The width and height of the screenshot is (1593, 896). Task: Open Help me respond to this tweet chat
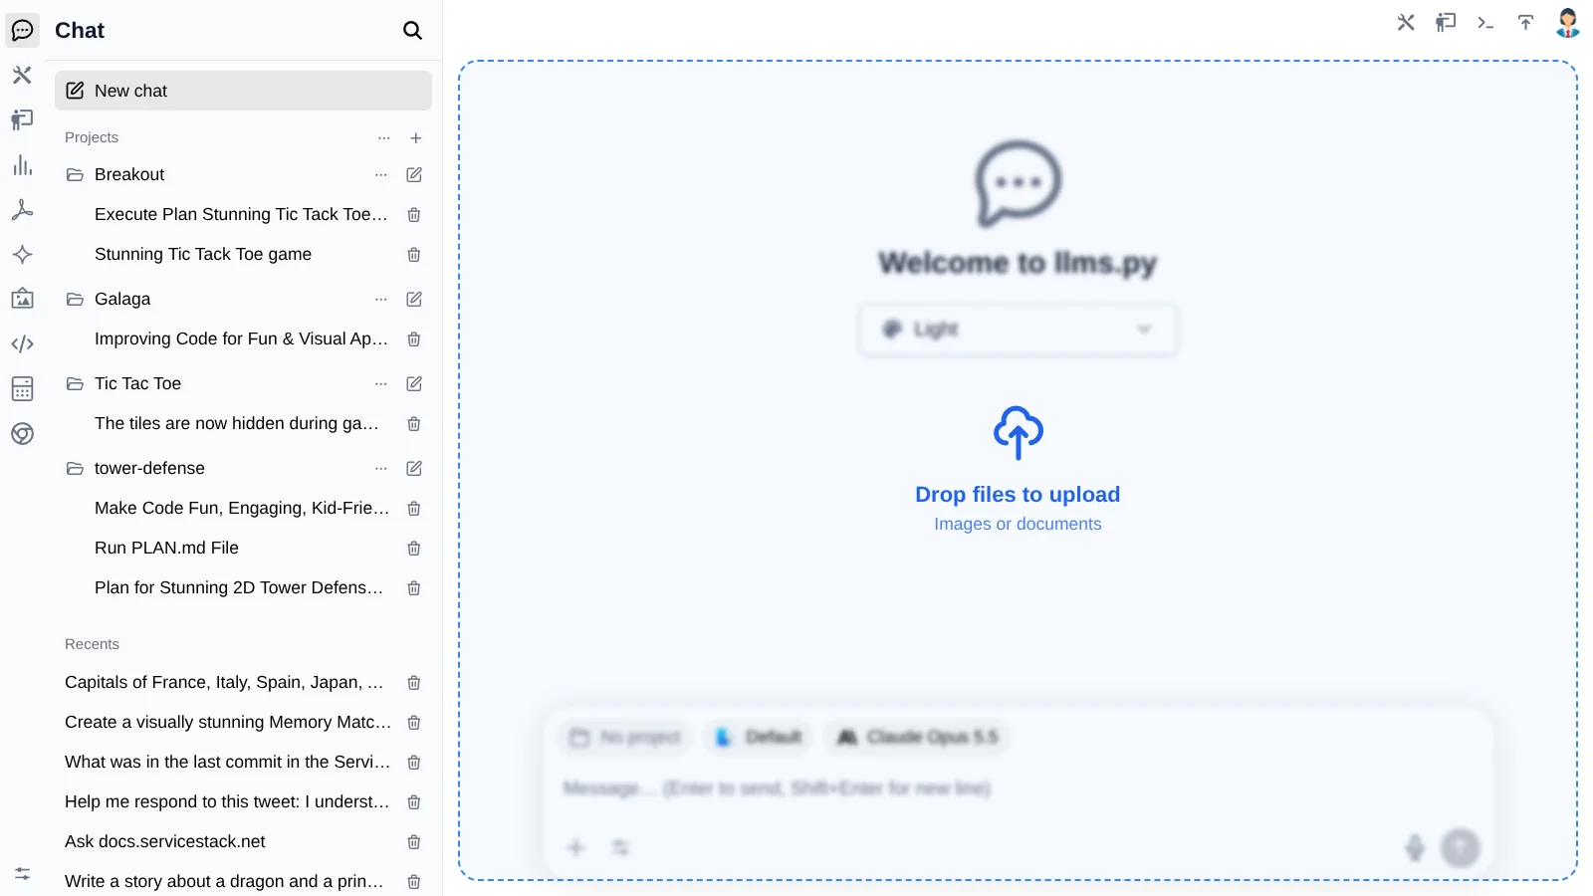(227, 801)
